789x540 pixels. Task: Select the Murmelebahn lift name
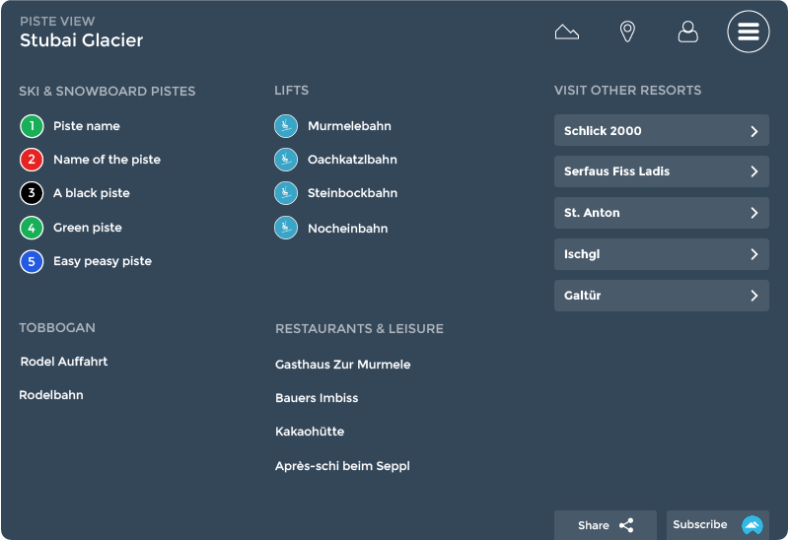349,126
